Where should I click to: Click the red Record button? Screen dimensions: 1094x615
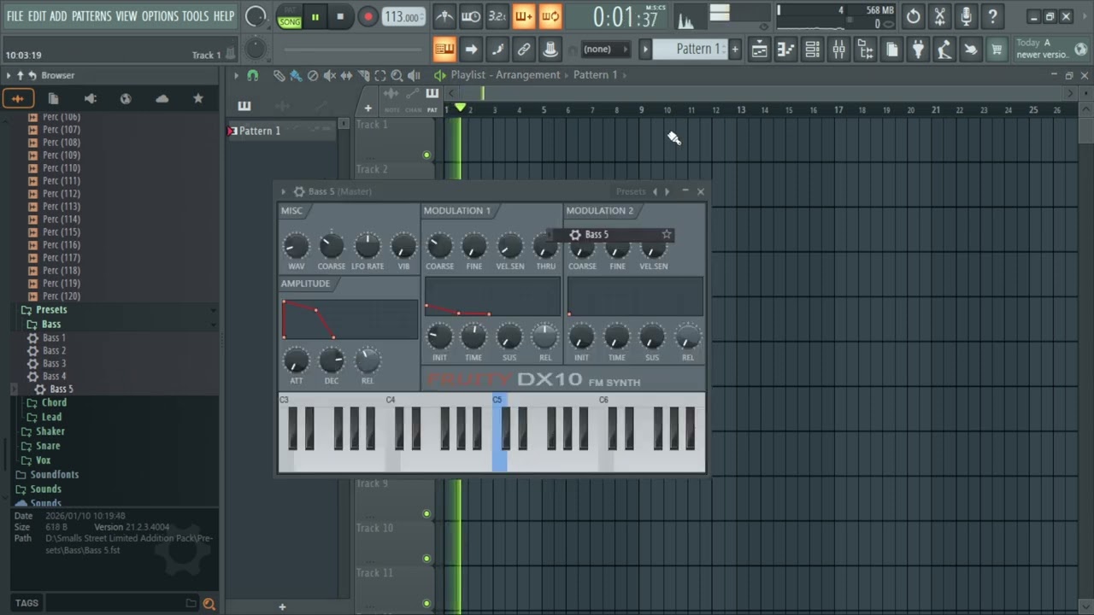click(368, 16)
